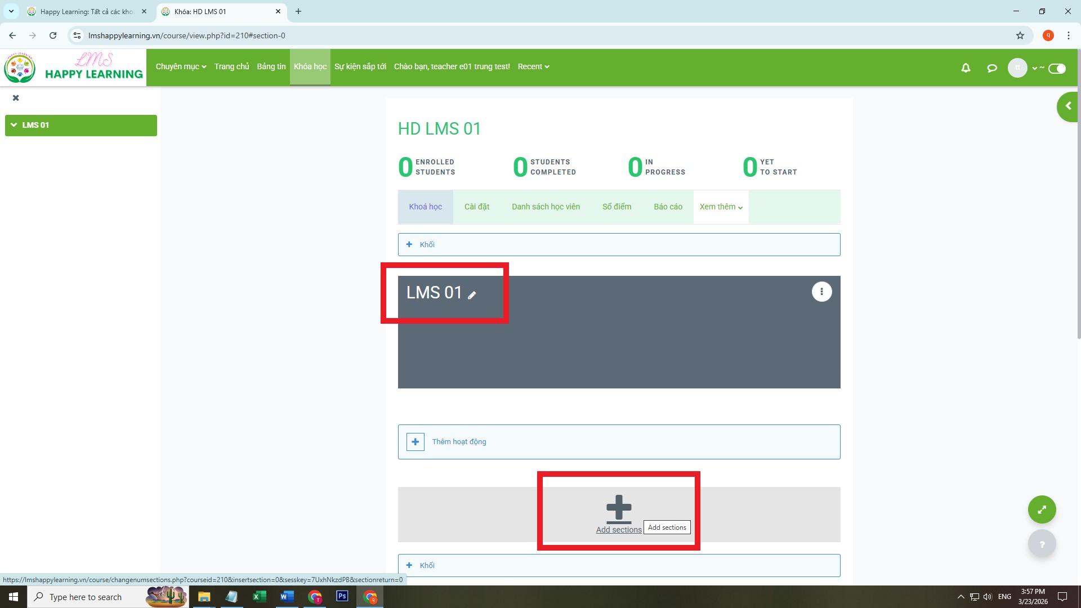Open the Danh sách học viên tab
1081x608 pixels.
[x=545, y=207]
